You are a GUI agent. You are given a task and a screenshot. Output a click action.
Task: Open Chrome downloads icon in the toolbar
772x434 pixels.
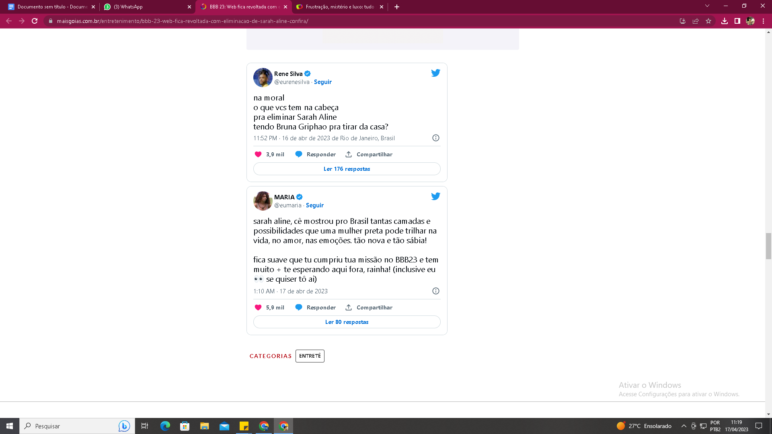724,21
